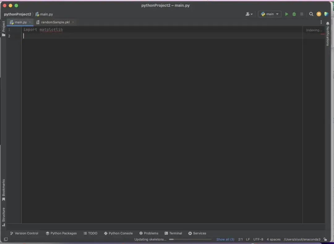Click the red error stripe marker in scrollbar

(x=323, y=34)
